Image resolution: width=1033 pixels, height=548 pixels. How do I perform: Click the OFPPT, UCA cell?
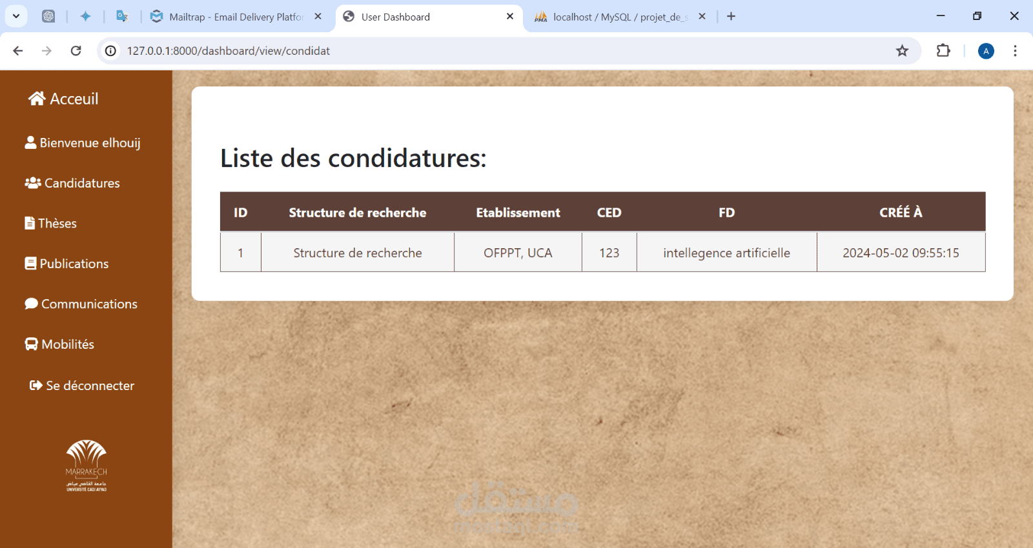coord(518,253)
